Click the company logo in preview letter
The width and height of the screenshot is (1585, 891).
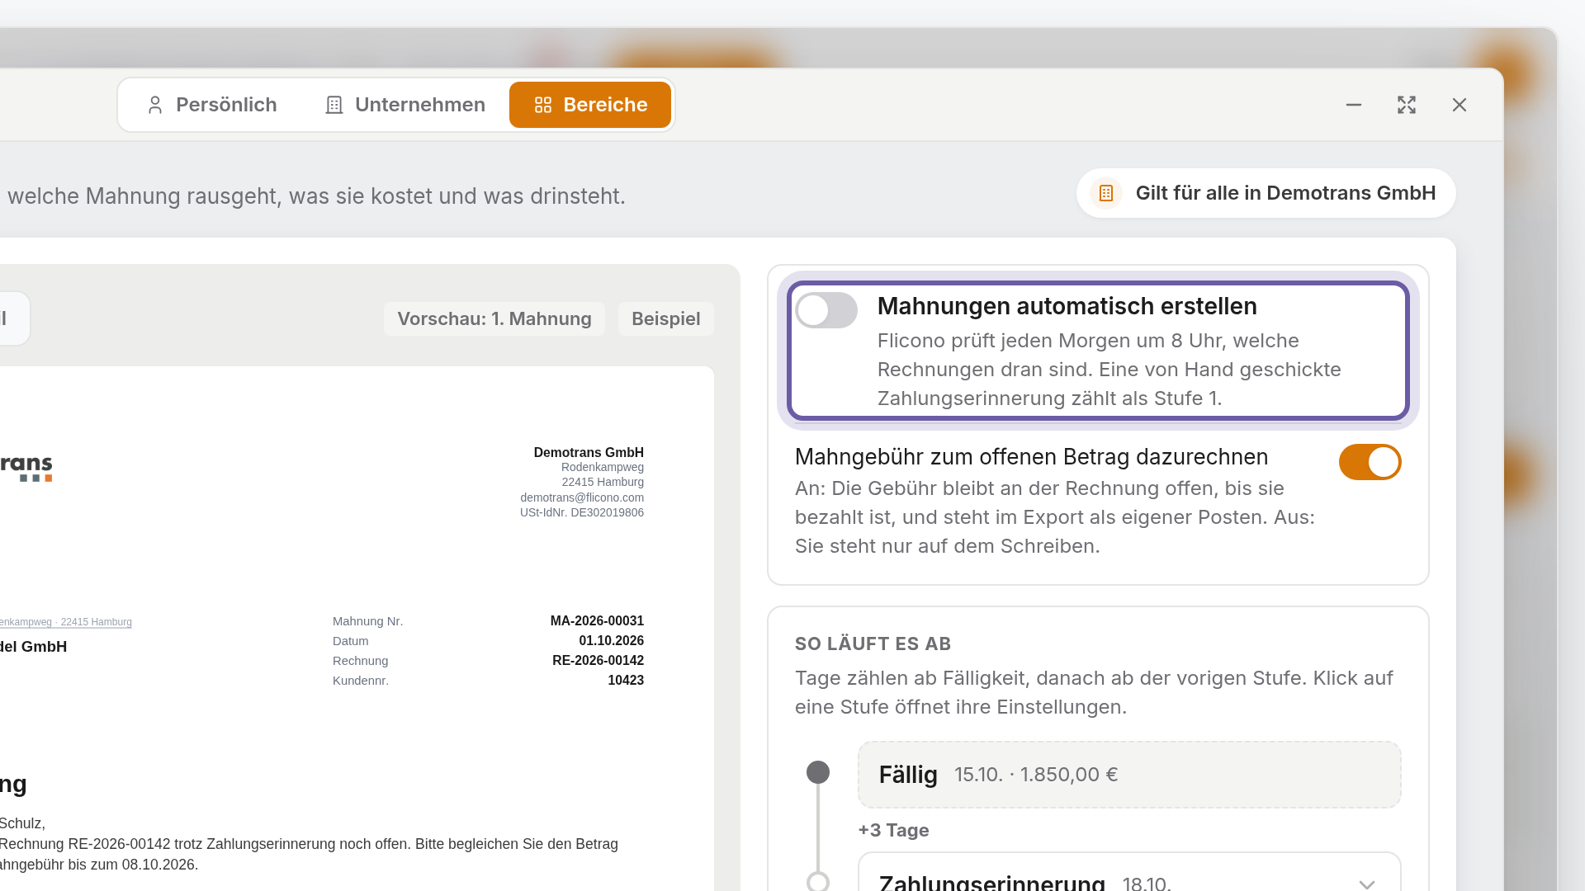coord(26,469)
